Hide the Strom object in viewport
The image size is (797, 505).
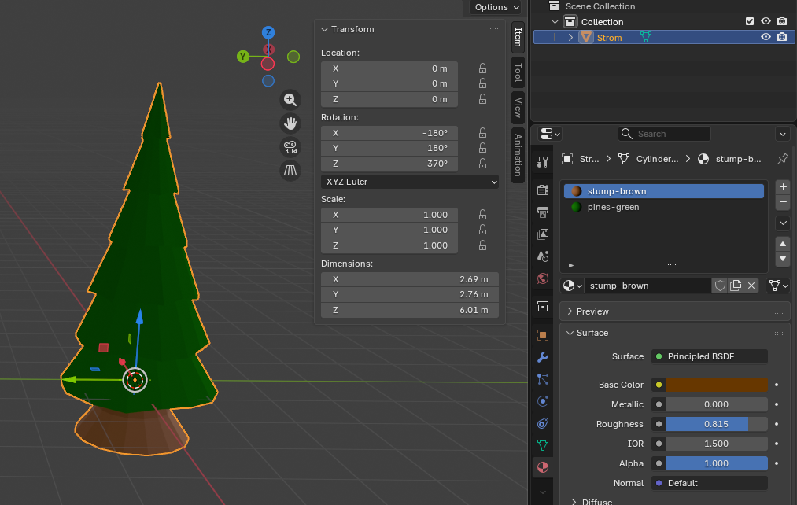point(766,37)
